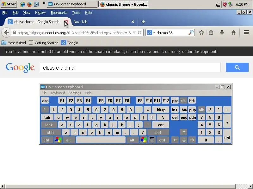Toggle the slk scroll lock key
The image size is (253, 189).
coord(183,101)
